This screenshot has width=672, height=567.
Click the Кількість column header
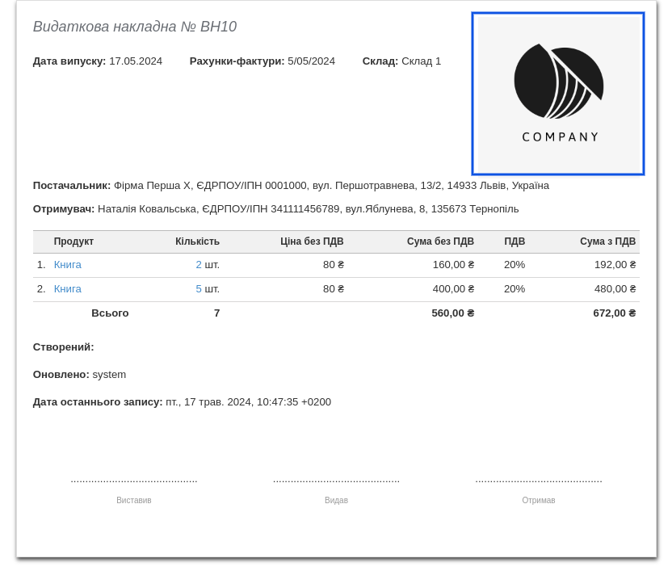[x=197, y=241]
